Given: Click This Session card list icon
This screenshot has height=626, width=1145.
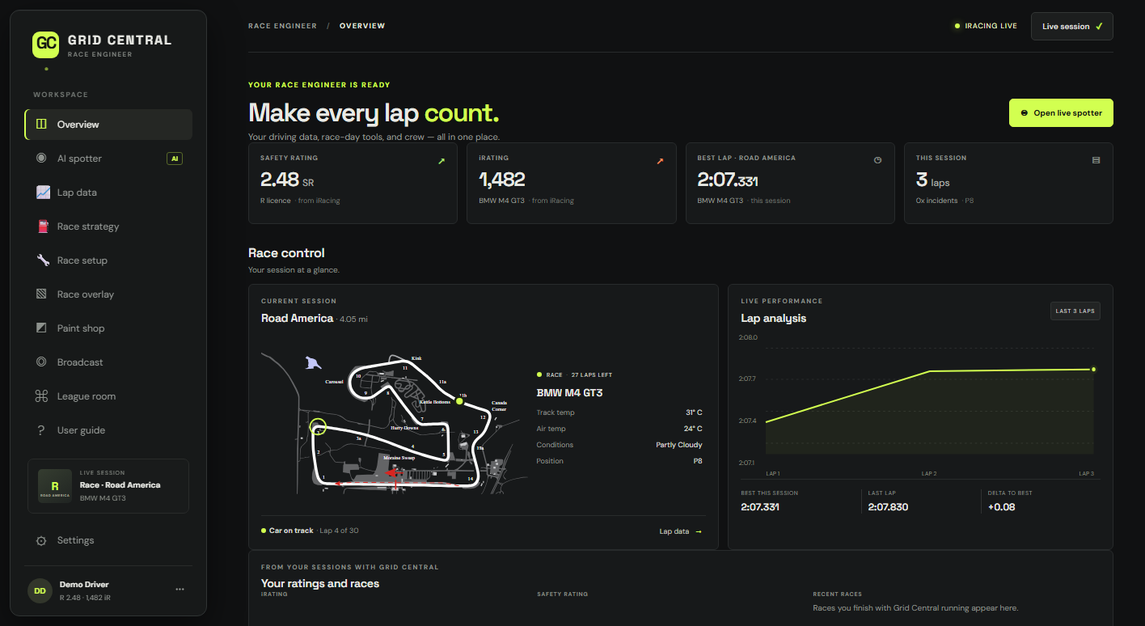Looking at the screenshot, I should tap(1096, 160).
